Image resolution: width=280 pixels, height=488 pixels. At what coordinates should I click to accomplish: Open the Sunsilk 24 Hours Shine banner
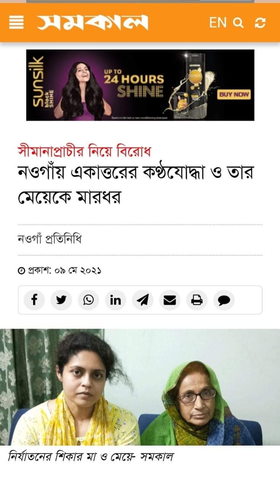(140, 85)
